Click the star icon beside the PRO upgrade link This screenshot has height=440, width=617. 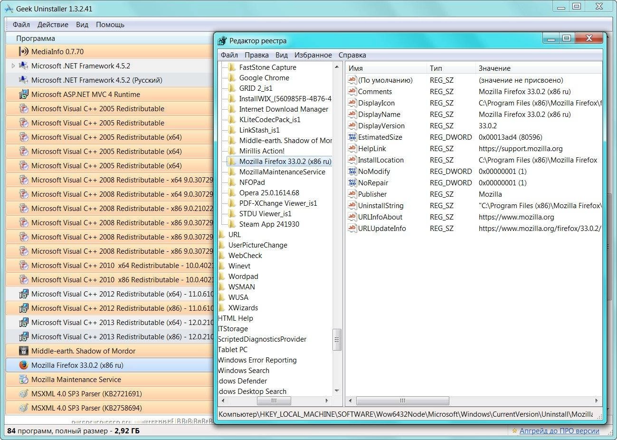click(514, 431)
